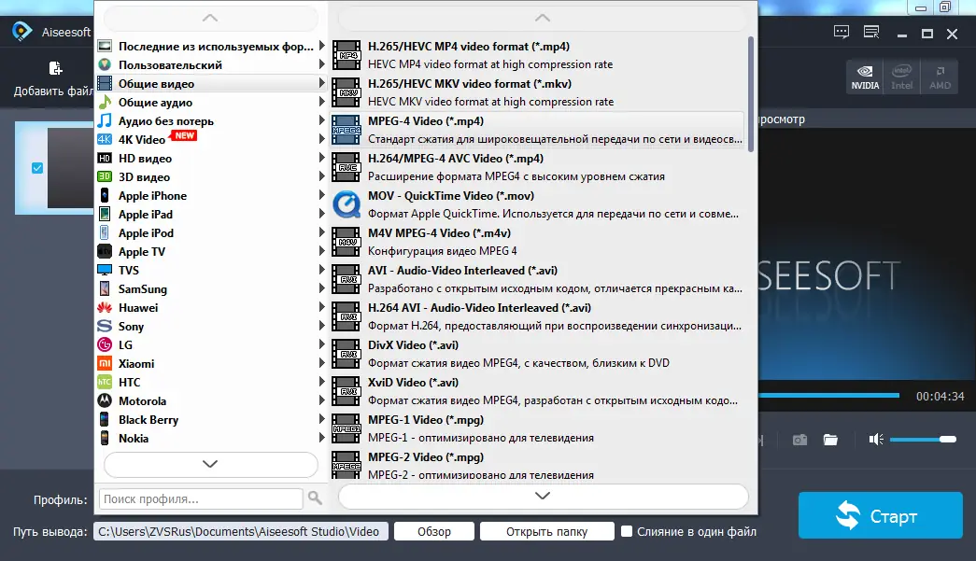Click the Aiseesoft logo icon
The height and width of the screenshot is (561, 976).
point(21,31)
